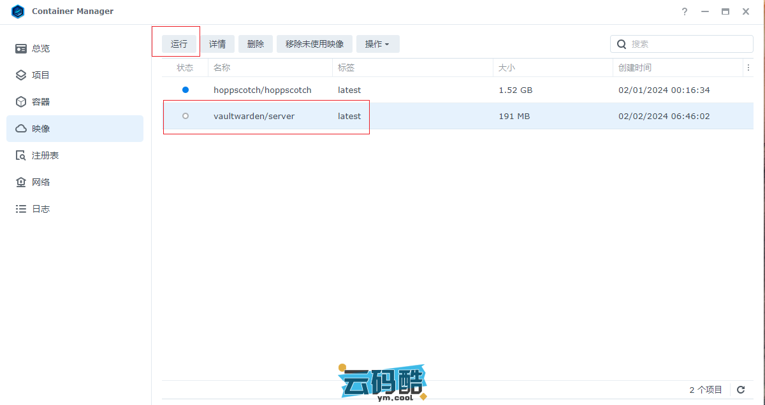This screenshot has height=405, width=765.
Task: Select the 容器 container cube icon
Action: click(21, 102)
